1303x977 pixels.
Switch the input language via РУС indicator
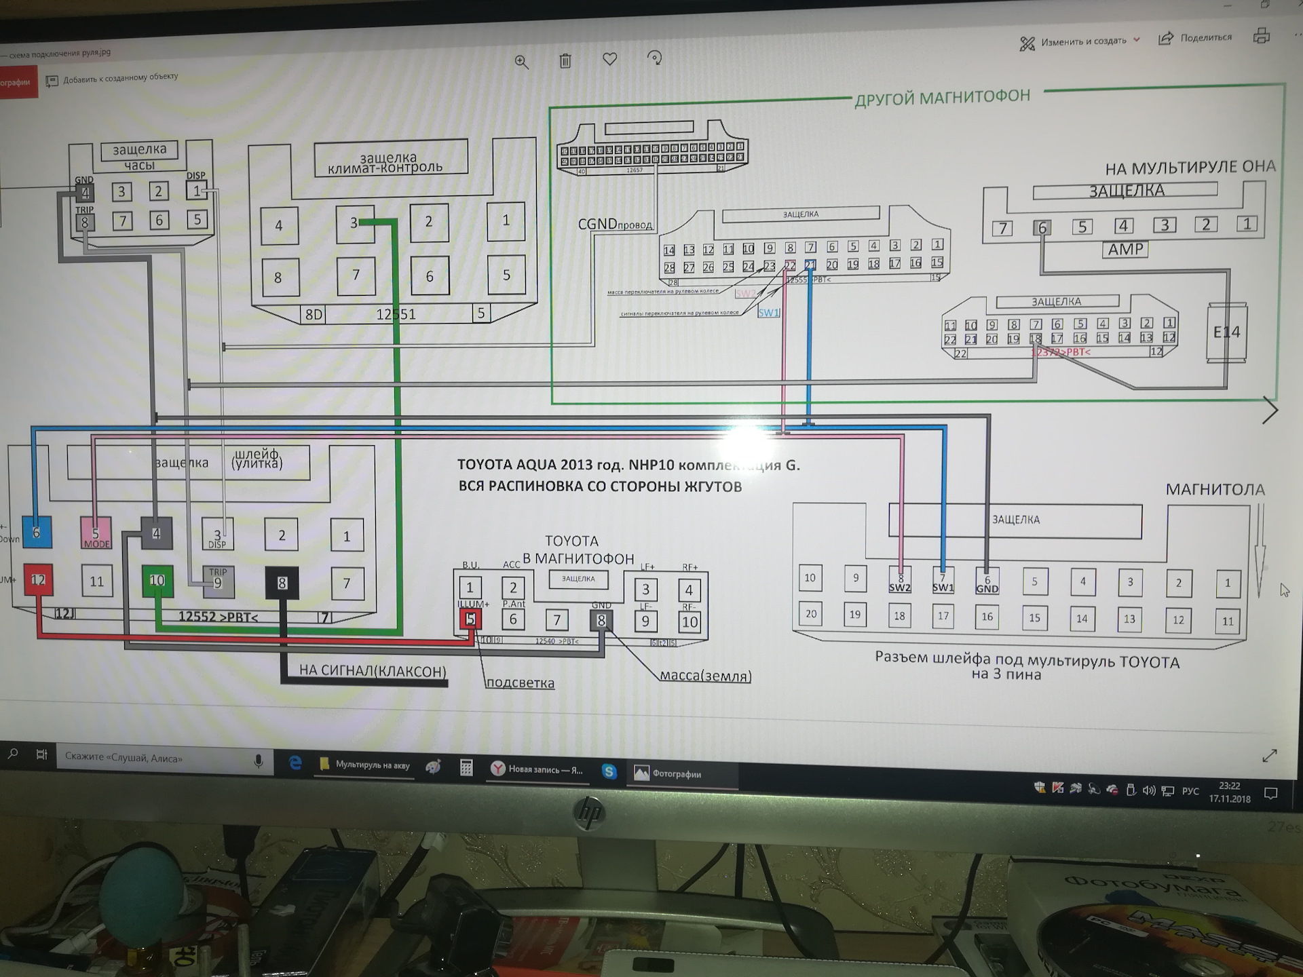[1191, 792]
